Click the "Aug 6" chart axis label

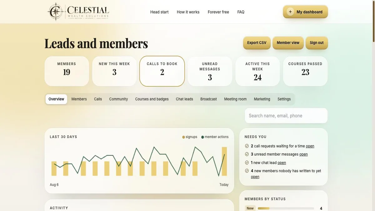pos(54,185)
